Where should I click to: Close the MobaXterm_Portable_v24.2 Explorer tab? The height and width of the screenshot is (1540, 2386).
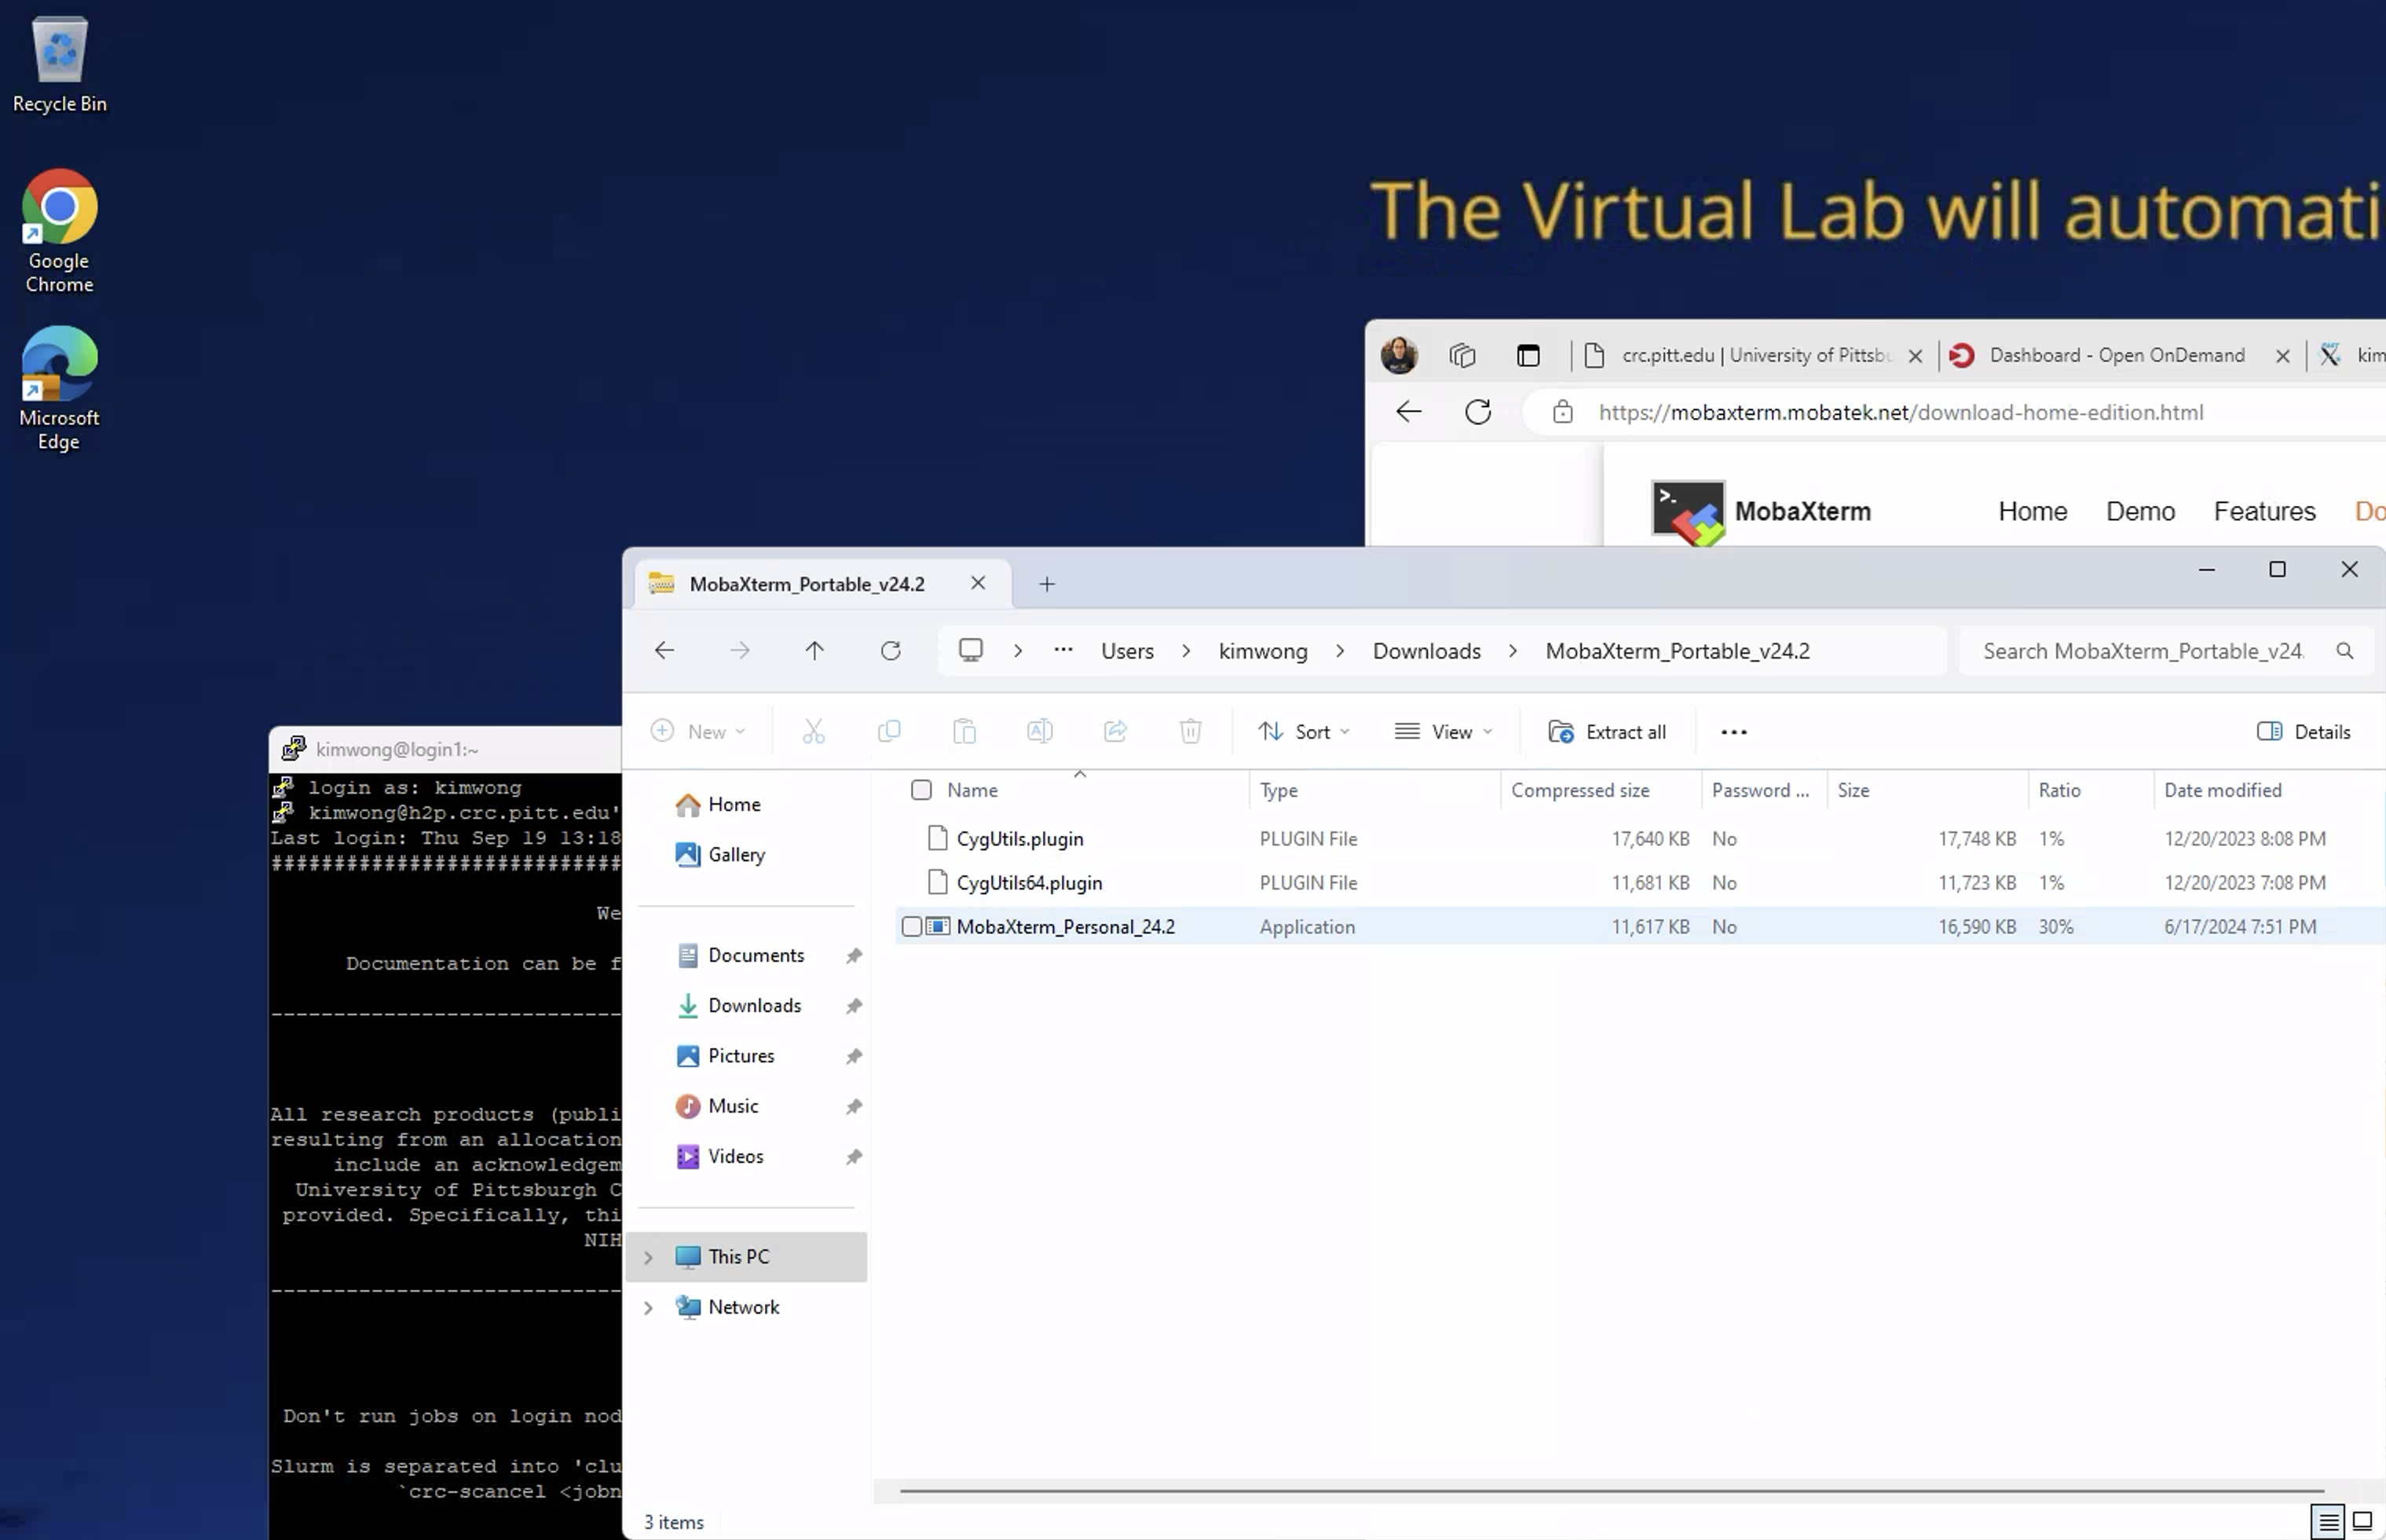(978, 583)
